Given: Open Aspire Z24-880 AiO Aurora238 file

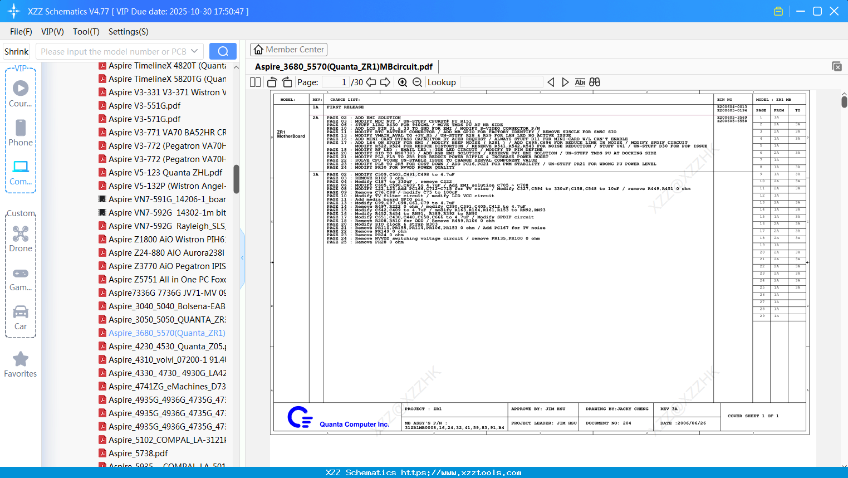Looking at the screenshot, I should 161,253.
